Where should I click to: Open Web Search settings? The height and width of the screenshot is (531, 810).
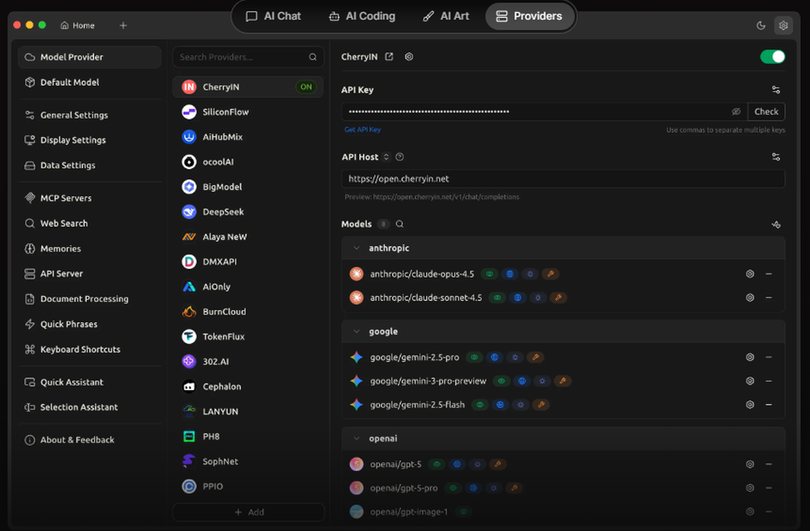click(x=89, y=223)
